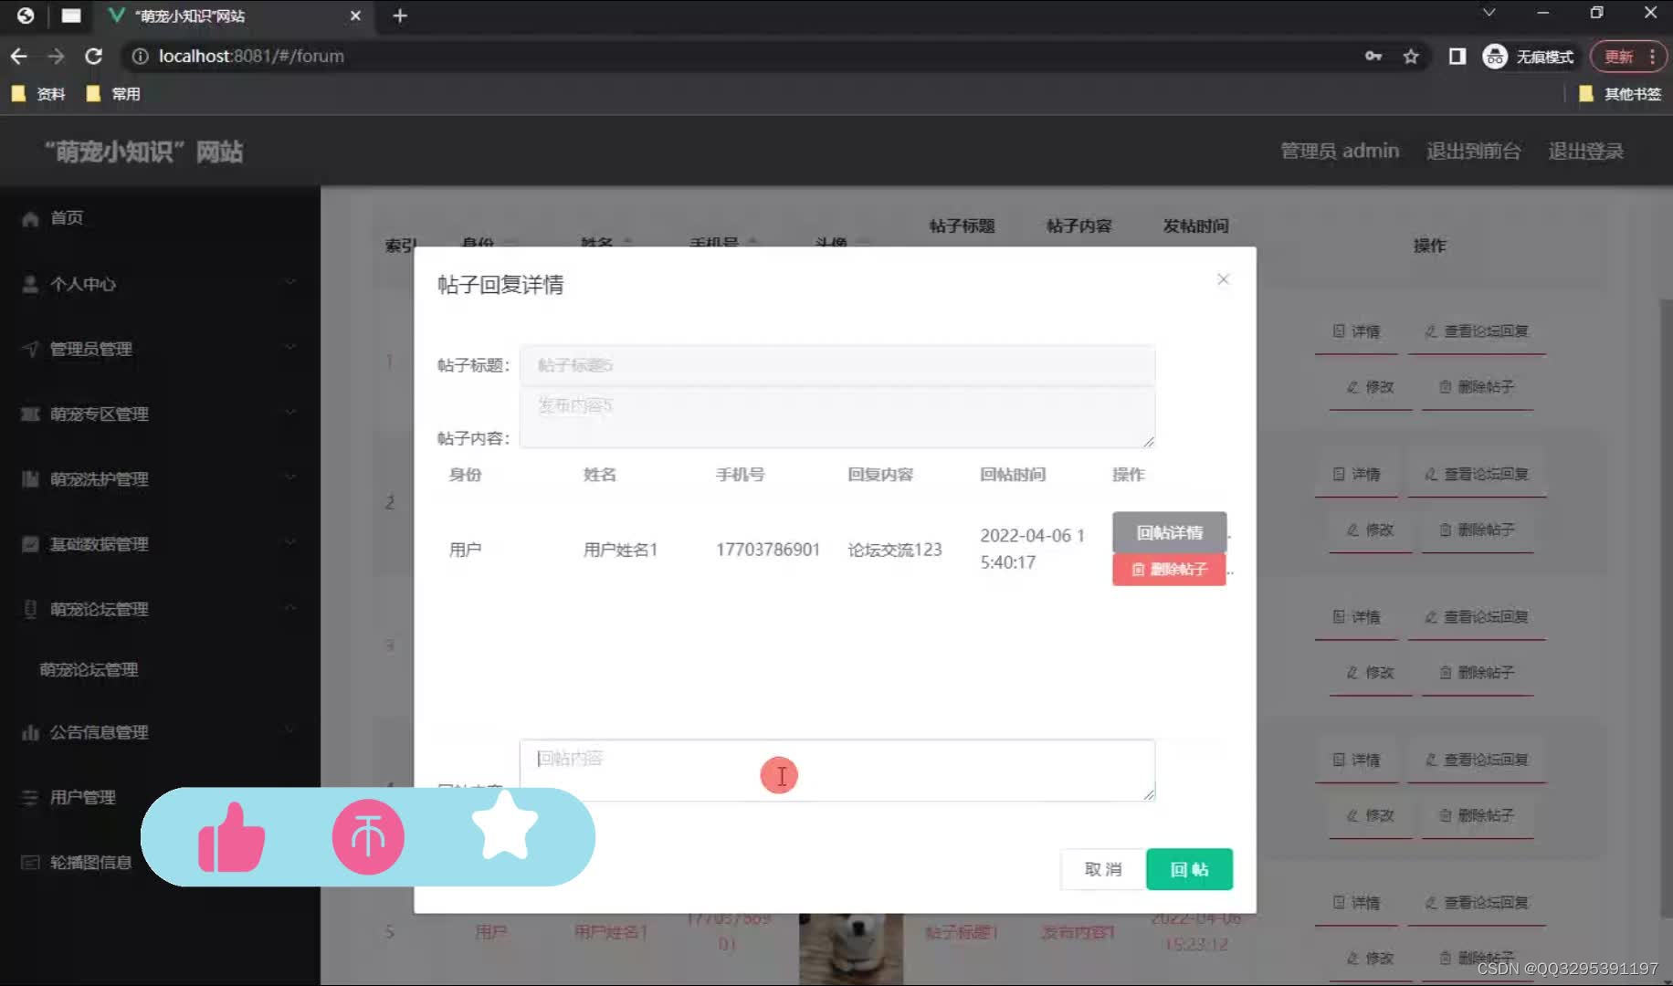Collapse the 萌宠论坛管理 parent menu chevron
The height and width of the screenshot is (986, 1673).
(290, 608)
